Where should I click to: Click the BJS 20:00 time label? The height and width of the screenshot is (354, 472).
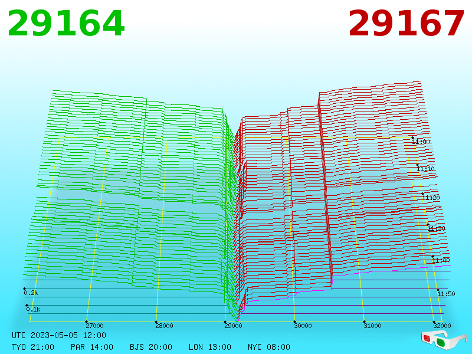[151, 347]
